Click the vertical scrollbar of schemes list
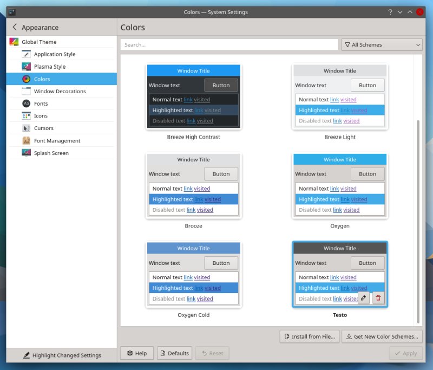The image size is (433, 370). coord(417,217)
